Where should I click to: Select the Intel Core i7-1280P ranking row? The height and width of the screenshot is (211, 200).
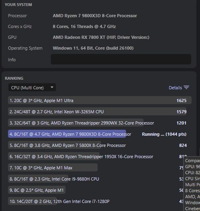pyautogui.click(x=96, y=201)
